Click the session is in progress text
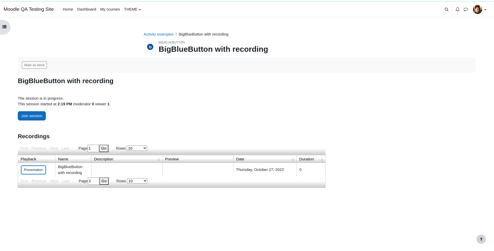Viewport: 494px width, 251px height. (41, 98)
